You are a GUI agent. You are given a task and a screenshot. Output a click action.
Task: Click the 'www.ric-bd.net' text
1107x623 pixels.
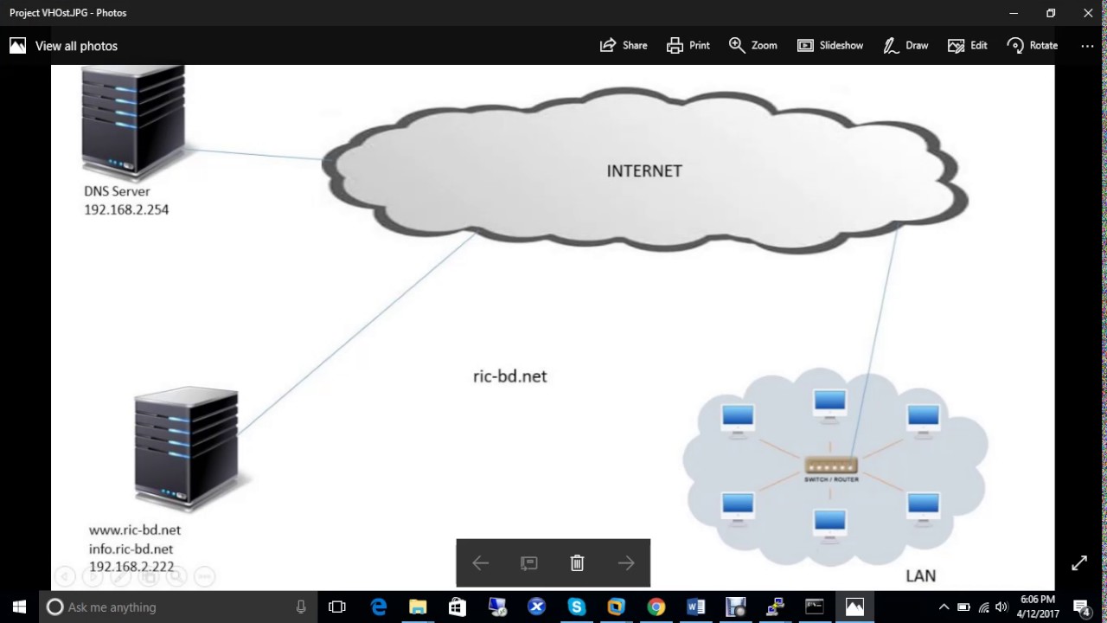(x=135, y=530)
